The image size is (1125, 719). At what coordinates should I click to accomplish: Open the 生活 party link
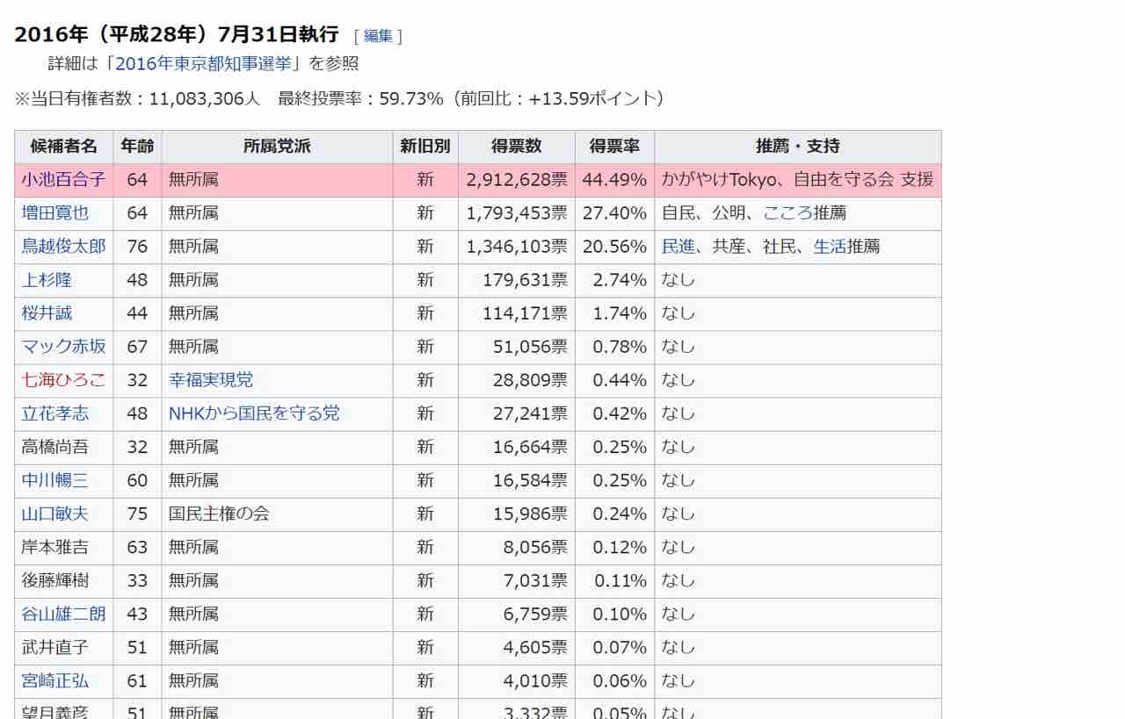point(830,247)
